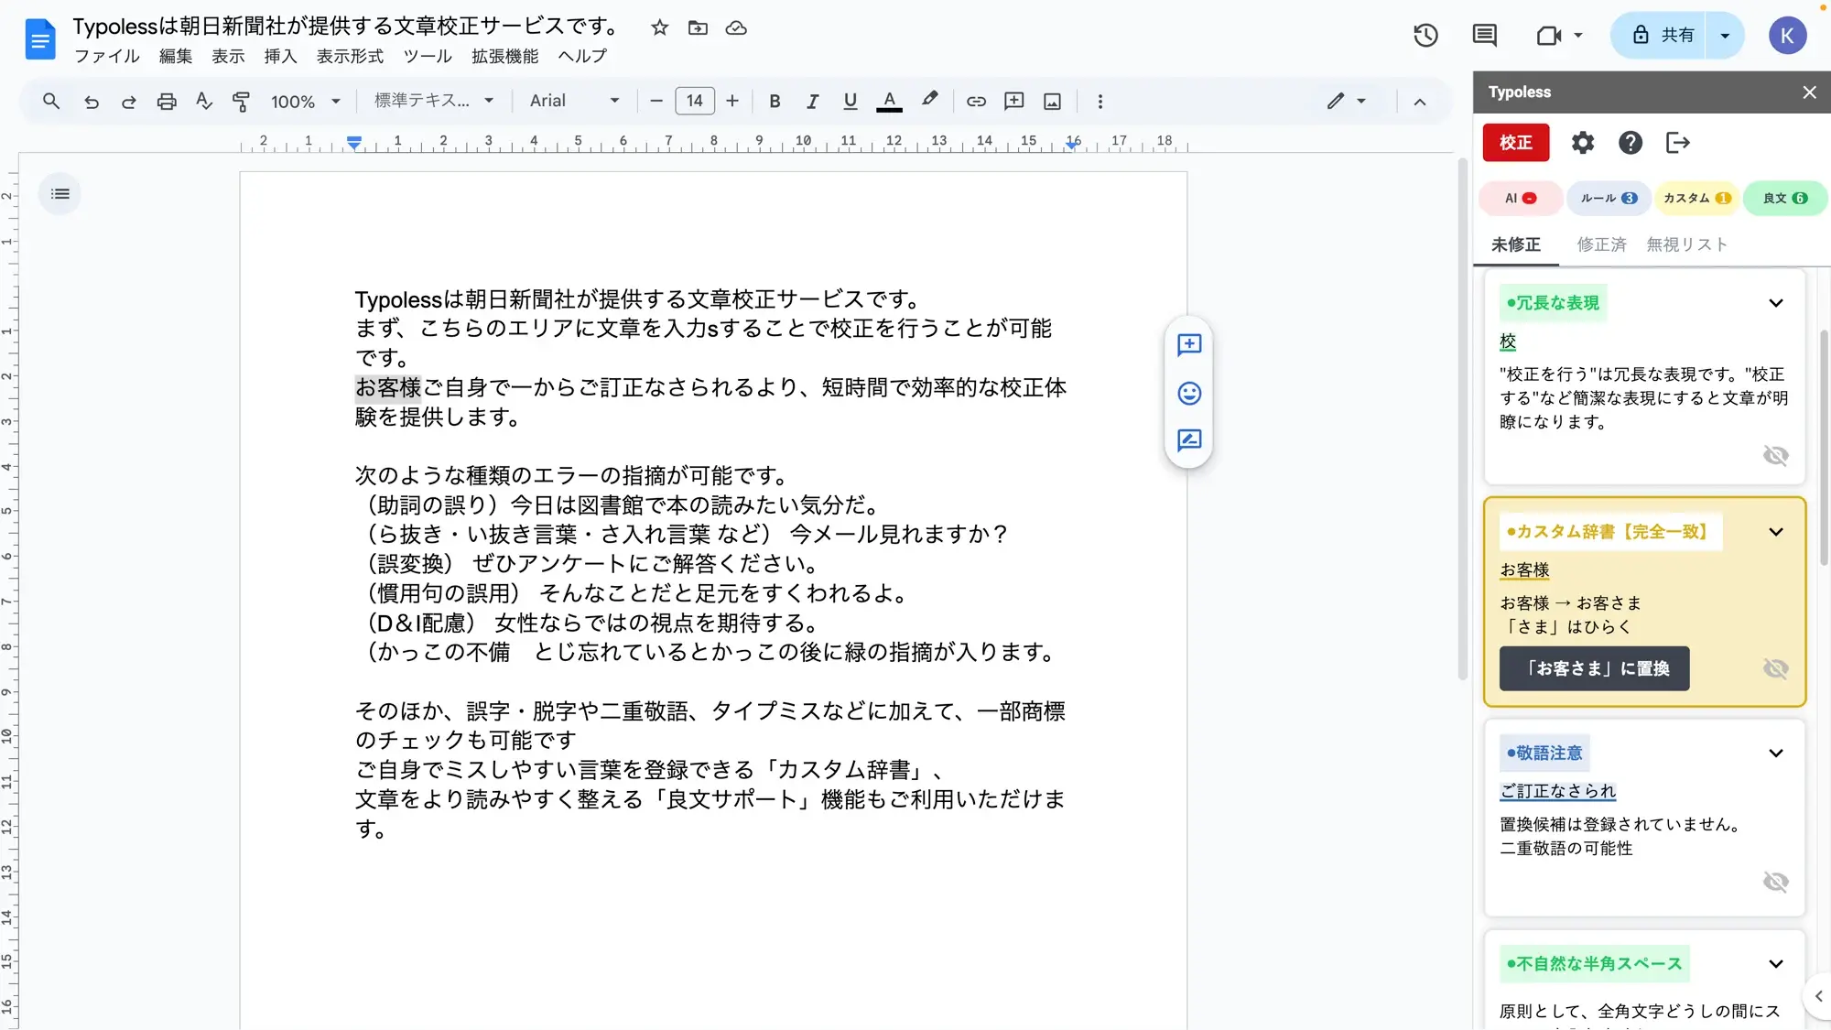1831x1030 pixels.
Task: Toggle the カスタム filter chip
Action: click(x=1697, y=198)
